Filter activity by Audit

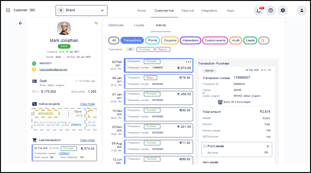[x=236, y=40]
